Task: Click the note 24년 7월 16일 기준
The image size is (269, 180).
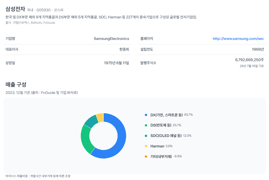Action: (x=252, y=66)
